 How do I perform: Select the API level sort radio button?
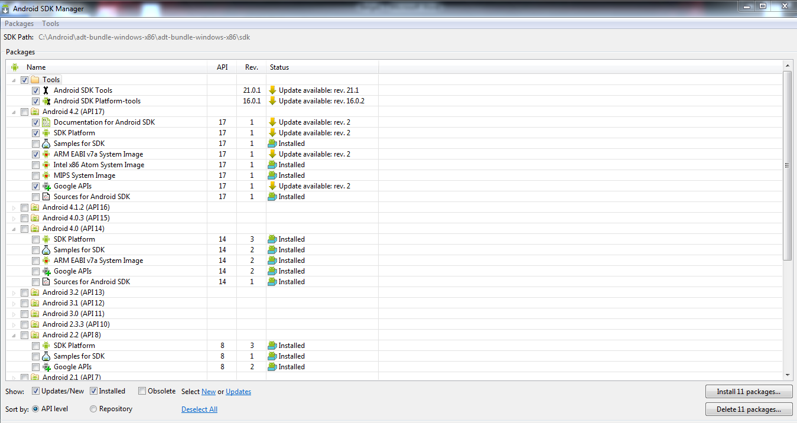35,409
